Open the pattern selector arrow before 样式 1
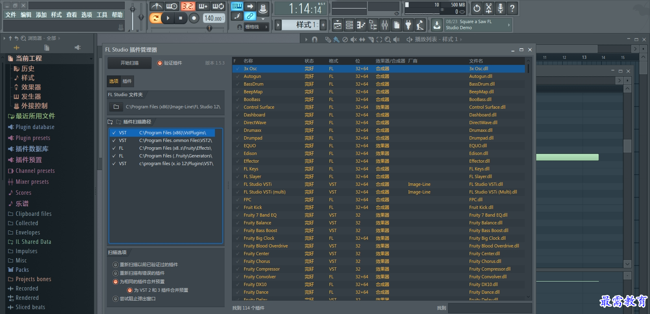Image resolution: width=650 pixels, height=314 pixels. tap(278, 25)
